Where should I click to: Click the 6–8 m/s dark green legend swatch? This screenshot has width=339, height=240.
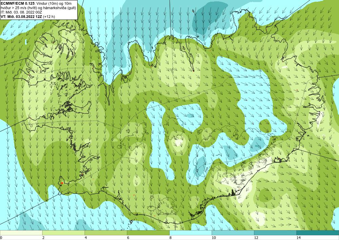(148, 233)
